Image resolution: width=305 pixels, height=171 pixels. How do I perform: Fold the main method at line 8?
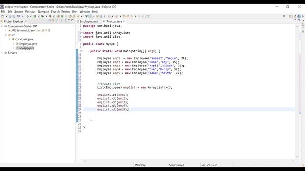(82, 51)
